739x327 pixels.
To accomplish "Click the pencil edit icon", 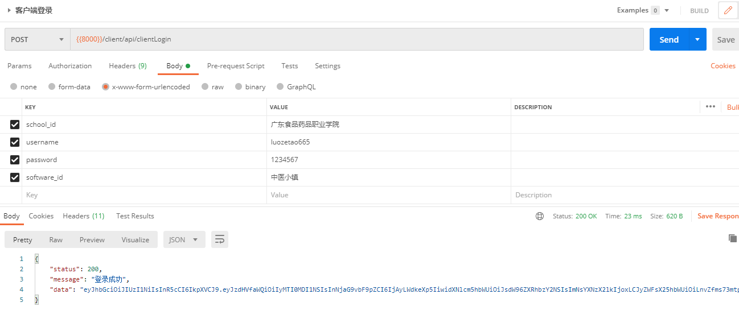I will click(728, 10).
